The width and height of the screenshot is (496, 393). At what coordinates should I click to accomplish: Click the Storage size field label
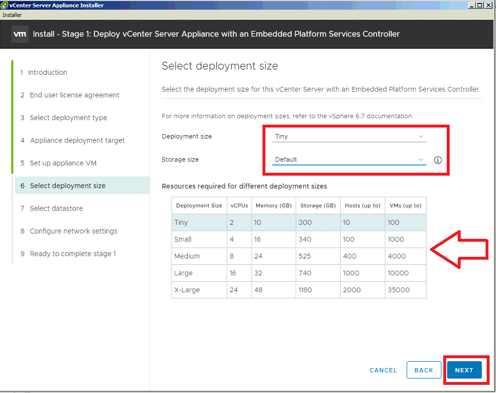pos(180,159)
